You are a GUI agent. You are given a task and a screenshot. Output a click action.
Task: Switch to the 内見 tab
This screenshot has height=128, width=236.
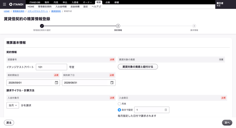[56, 2]
